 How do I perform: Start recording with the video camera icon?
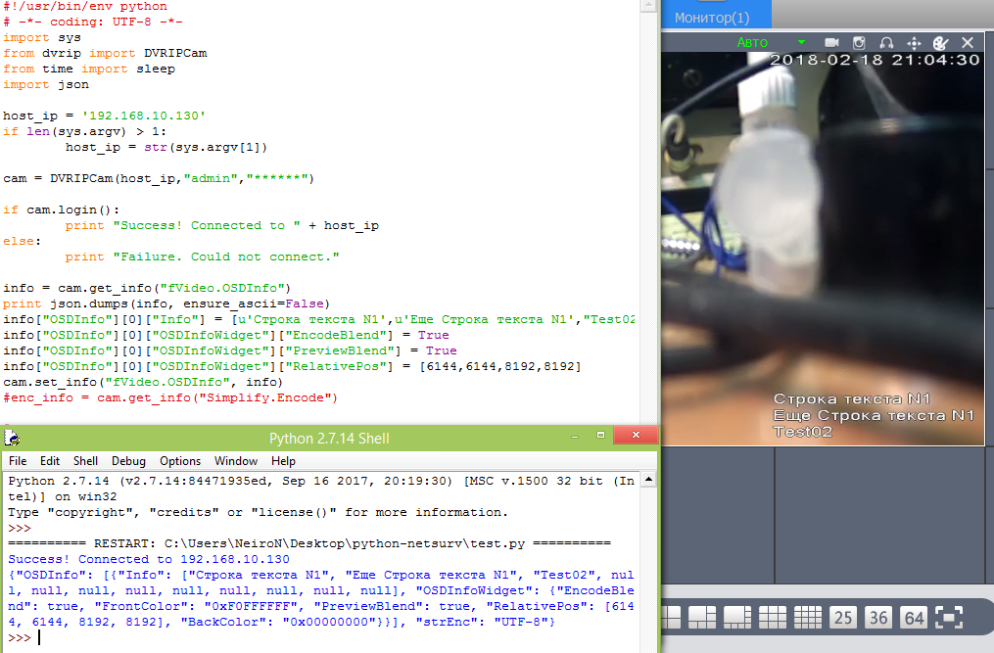pyautogui.click(x=831, y=43)
